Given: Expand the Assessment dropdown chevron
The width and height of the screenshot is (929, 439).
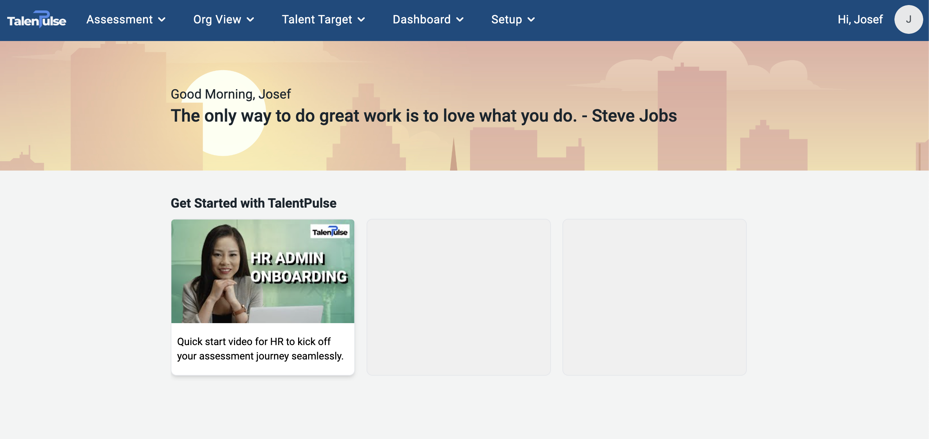Looking at the screenshot, I should [162, 20].
